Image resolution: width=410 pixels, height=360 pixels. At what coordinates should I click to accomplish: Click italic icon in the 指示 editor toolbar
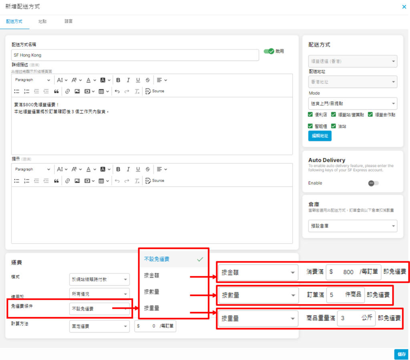[x=128, y=170]
